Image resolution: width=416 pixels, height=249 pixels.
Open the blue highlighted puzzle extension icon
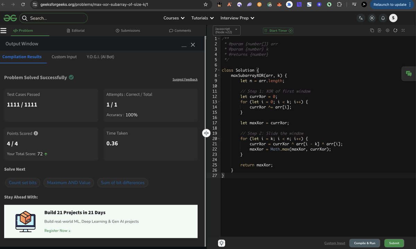click(x=289, y=5)
